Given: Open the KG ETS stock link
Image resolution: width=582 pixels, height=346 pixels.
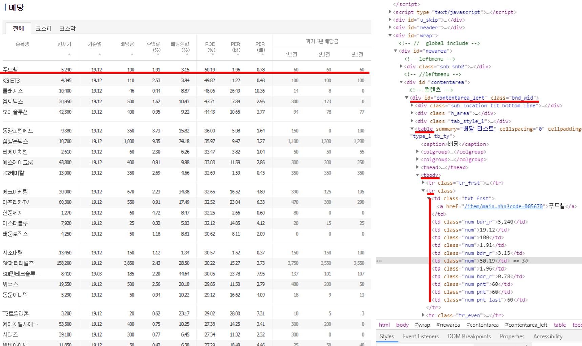Looking at the screenshot, I should click(11, 80).
